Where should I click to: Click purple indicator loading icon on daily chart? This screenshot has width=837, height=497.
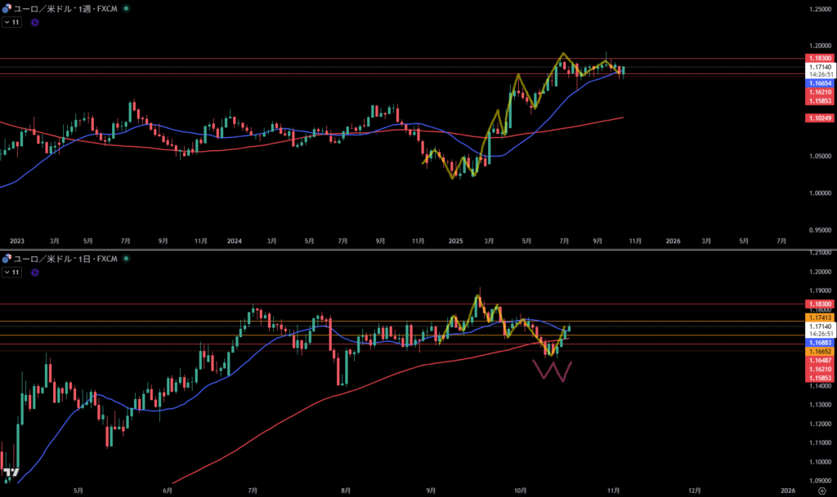pyautogui.click(x=34, y=273)
